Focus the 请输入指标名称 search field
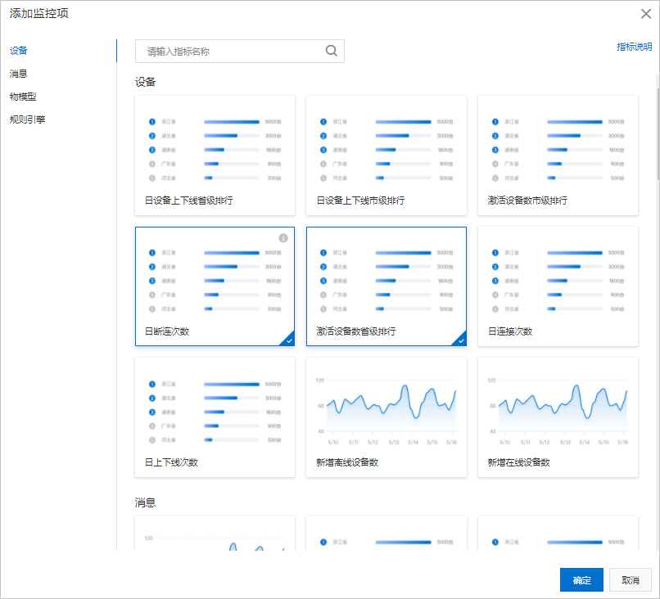660x599 pixels. pos(239,52)
